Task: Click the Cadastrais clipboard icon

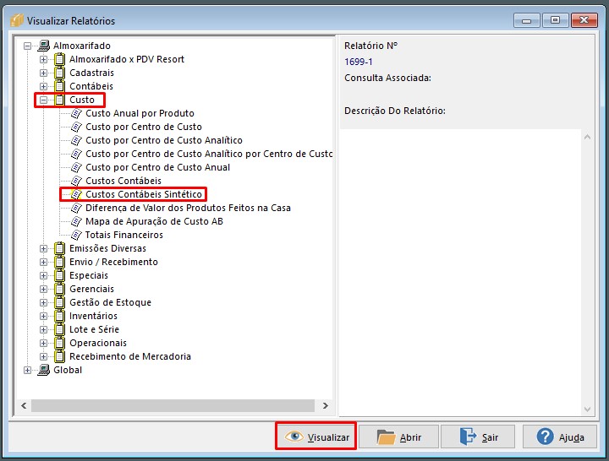Action: (x=59, y=73)
